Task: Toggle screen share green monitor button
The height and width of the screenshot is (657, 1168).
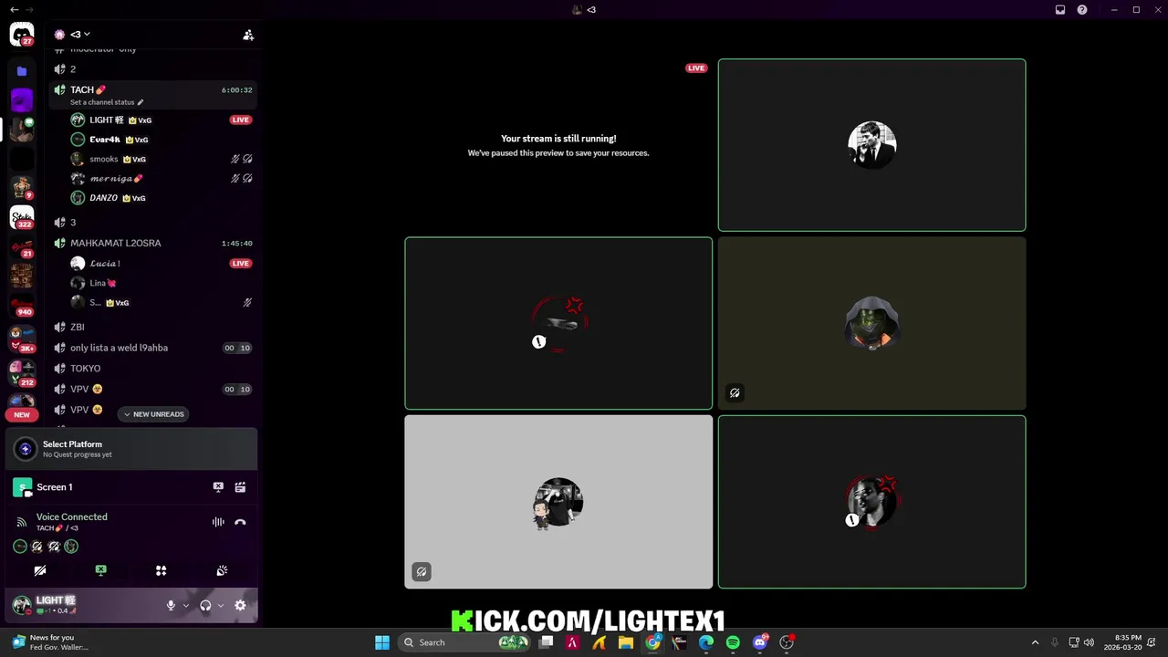Action: click(100, 570)
